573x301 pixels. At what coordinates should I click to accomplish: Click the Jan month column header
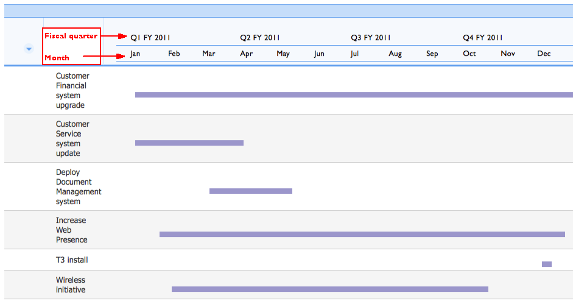click(x=135, y=54)
